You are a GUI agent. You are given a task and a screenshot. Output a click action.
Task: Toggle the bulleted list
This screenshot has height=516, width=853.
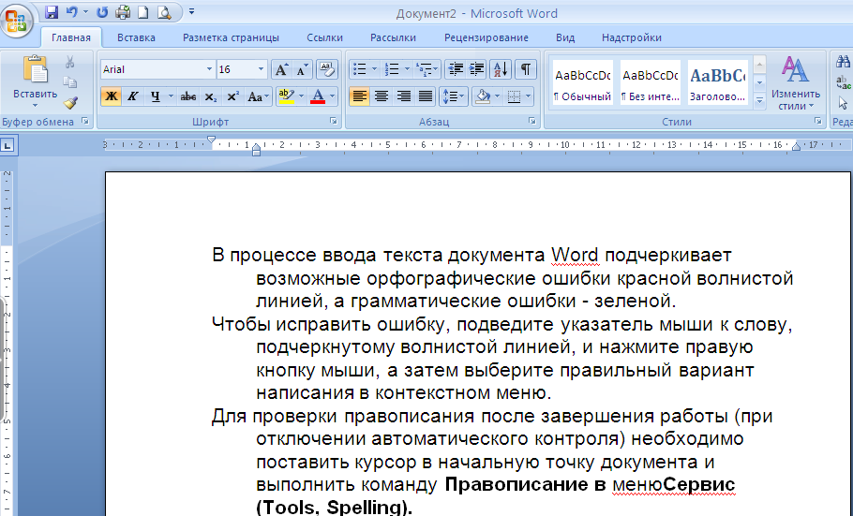point(360,69)
